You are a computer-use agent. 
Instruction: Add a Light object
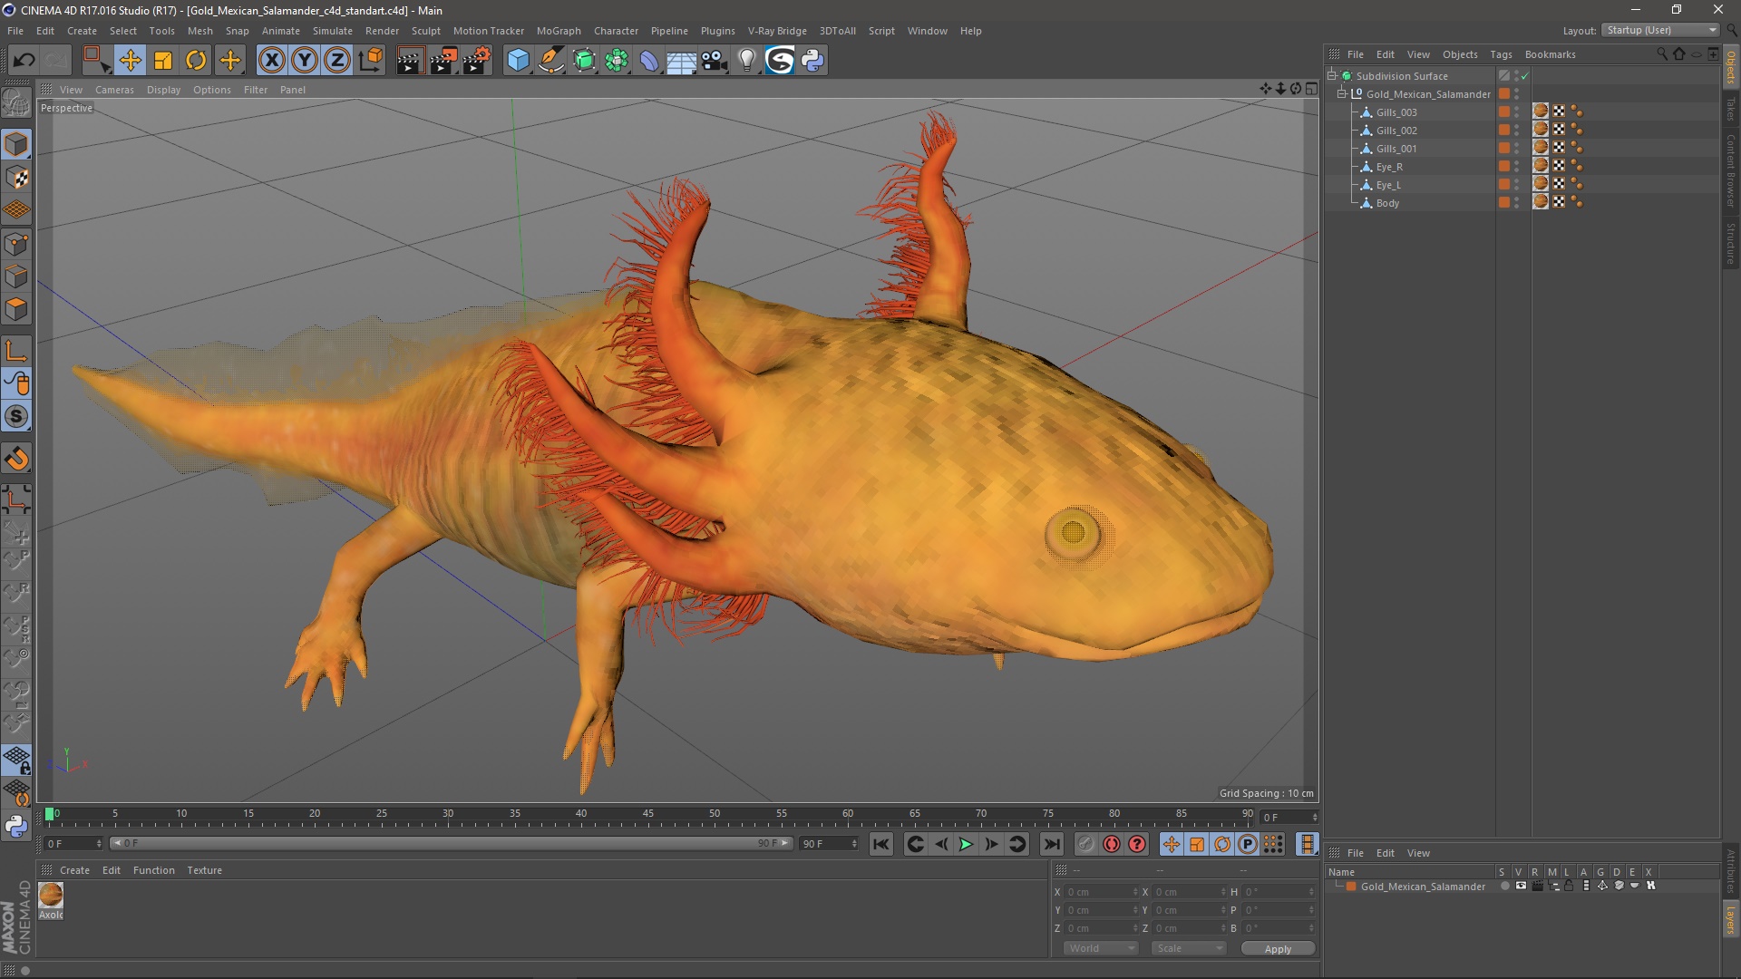click(x=746, y=61)
